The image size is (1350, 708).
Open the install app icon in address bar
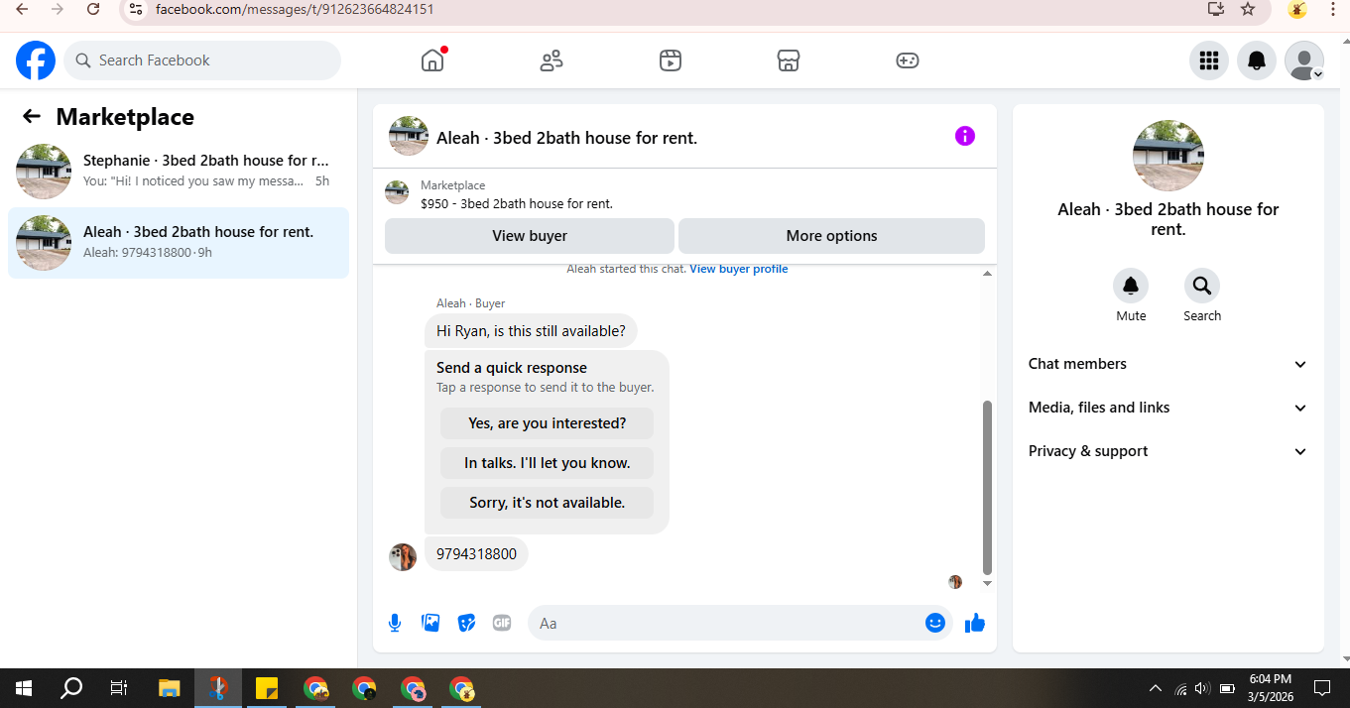[1216, 9]
